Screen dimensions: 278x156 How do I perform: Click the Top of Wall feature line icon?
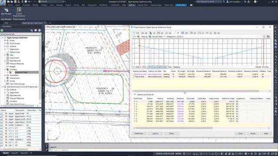[134, 77]
